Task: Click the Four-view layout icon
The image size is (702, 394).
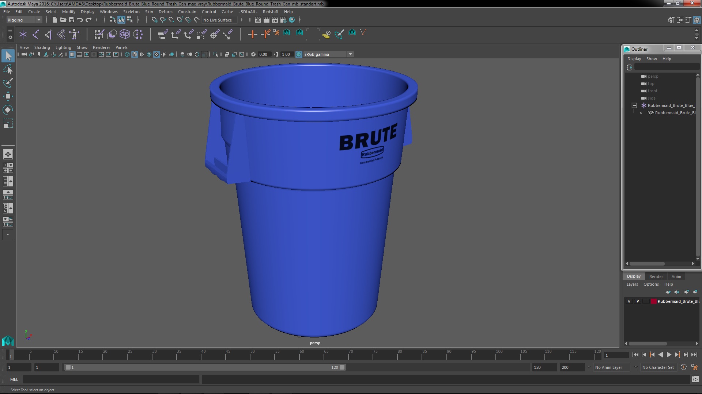Action: [x=8, y=168]
